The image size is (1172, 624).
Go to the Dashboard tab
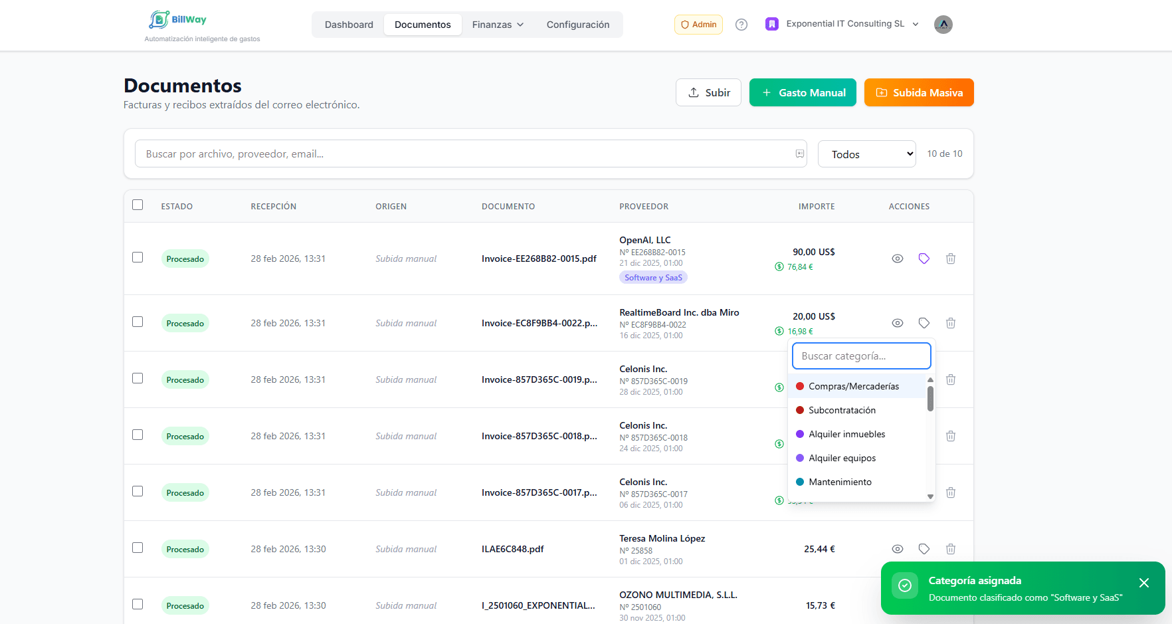(349, 25)
